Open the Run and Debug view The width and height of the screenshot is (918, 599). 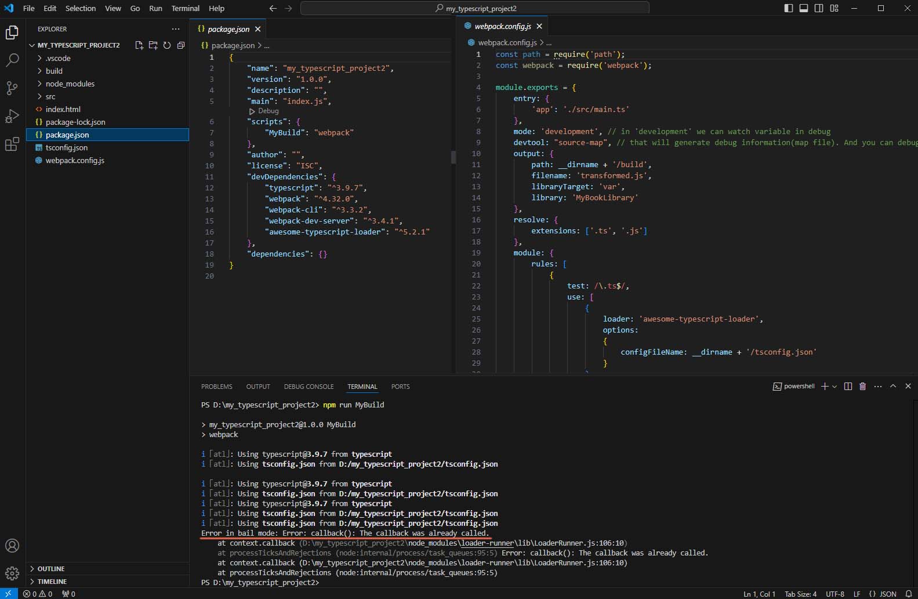tap(12, 116)
